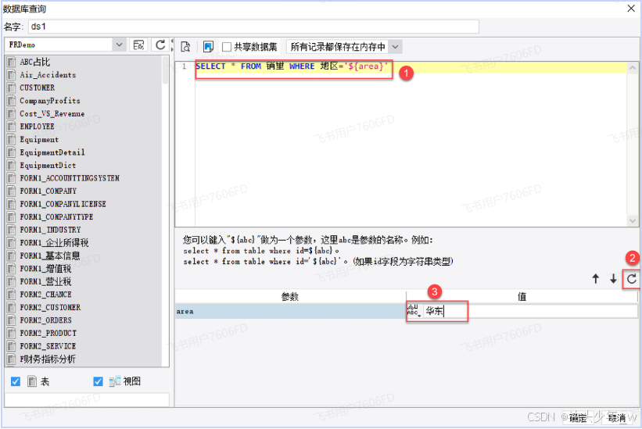Click the data connection settings icon
This screenshot has height=429, width=642.
point(138,45)
